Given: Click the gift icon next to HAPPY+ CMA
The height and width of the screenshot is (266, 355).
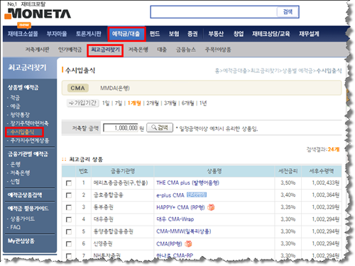Looking at the screenshot, I should (211, 207).
